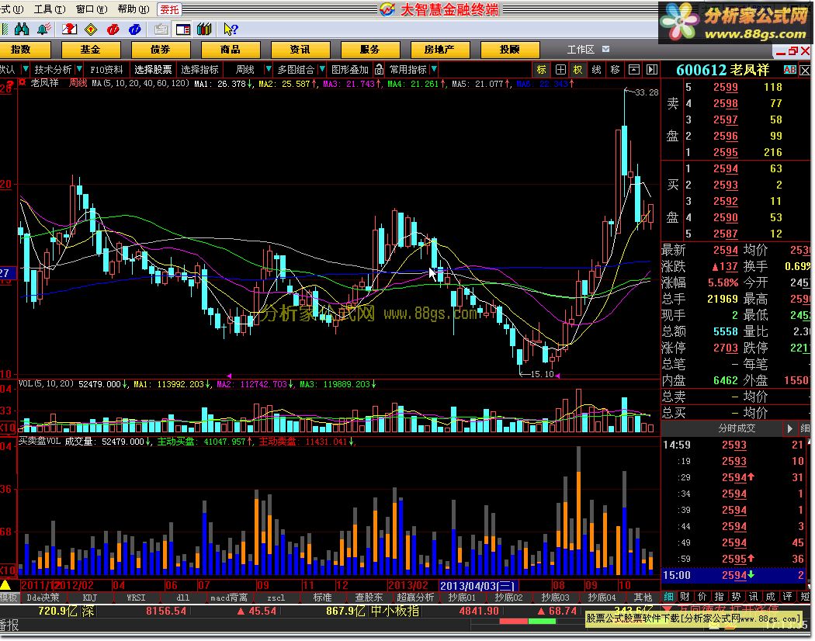Viewport: 815px width, 641px height.
Task: Click the F10资料 toolbar button
Action: (x=106, y=69)
